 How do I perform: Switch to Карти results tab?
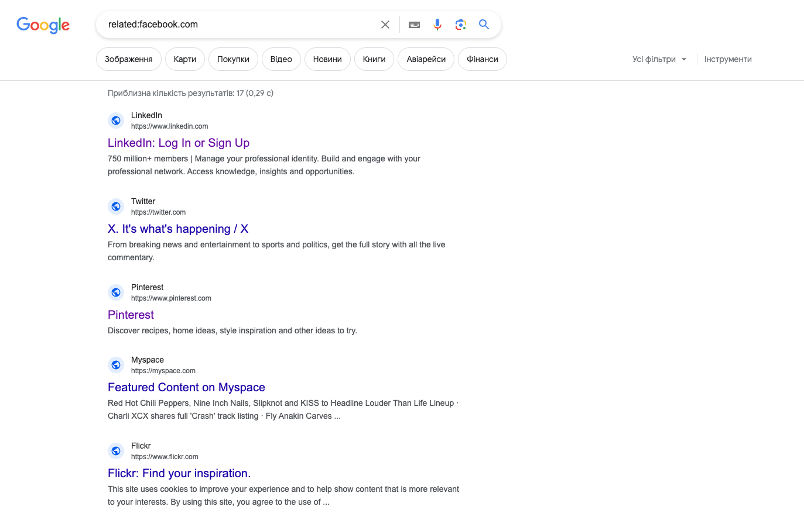pyautogui.click(x=185, y=59)
